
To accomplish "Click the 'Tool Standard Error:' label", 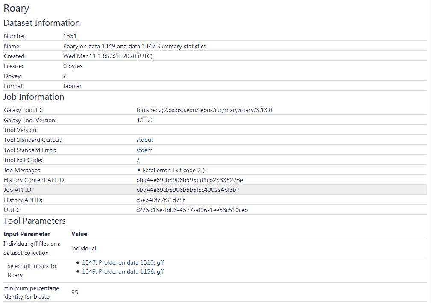I will [29, 150].
